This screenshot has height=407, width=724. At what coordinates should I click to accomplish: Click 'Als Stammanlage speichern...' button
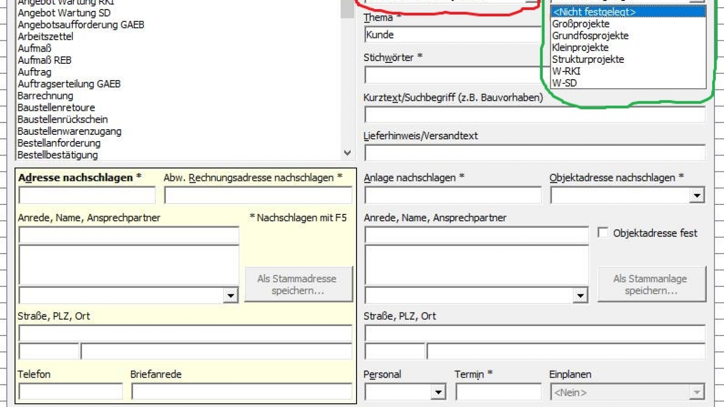coord(651,284)
